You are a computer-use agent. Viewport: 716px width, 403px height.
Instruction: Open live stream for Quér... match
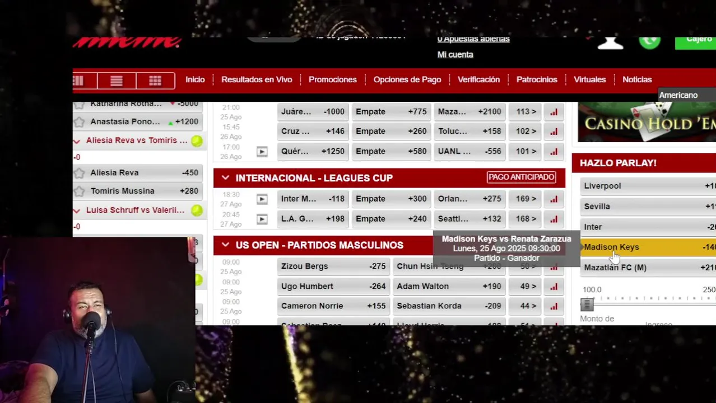(x=262, y=151)
